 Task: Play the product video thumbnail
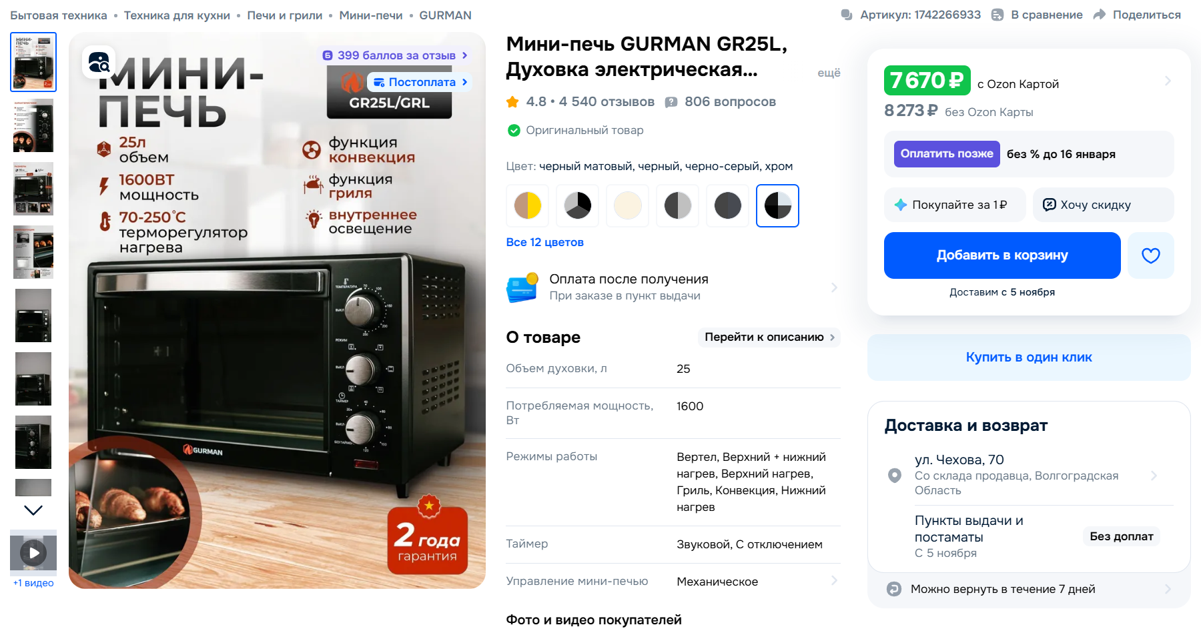33,552
